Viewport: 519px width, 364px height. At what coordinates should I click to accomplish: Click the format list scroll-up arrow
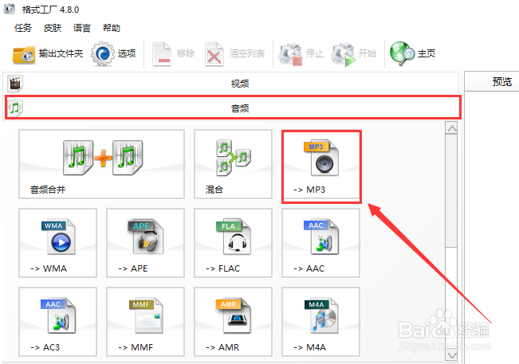(x=452, y=128)
